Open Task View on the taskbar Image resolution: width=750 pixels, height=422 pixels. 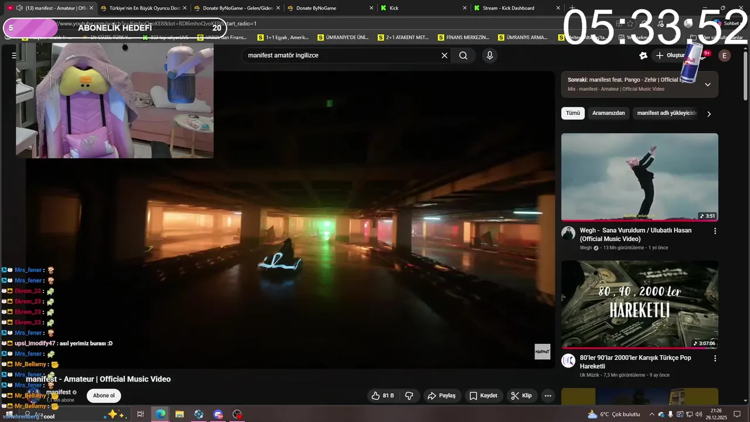141,414
